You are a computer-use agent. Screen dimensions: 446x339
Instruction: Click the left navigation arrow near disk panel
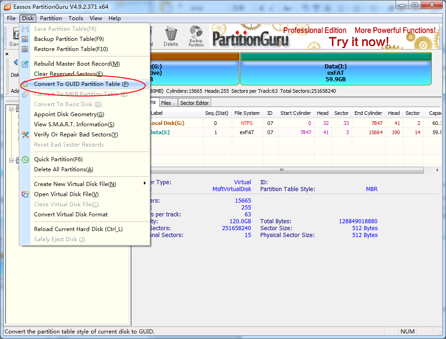point(16,62)
